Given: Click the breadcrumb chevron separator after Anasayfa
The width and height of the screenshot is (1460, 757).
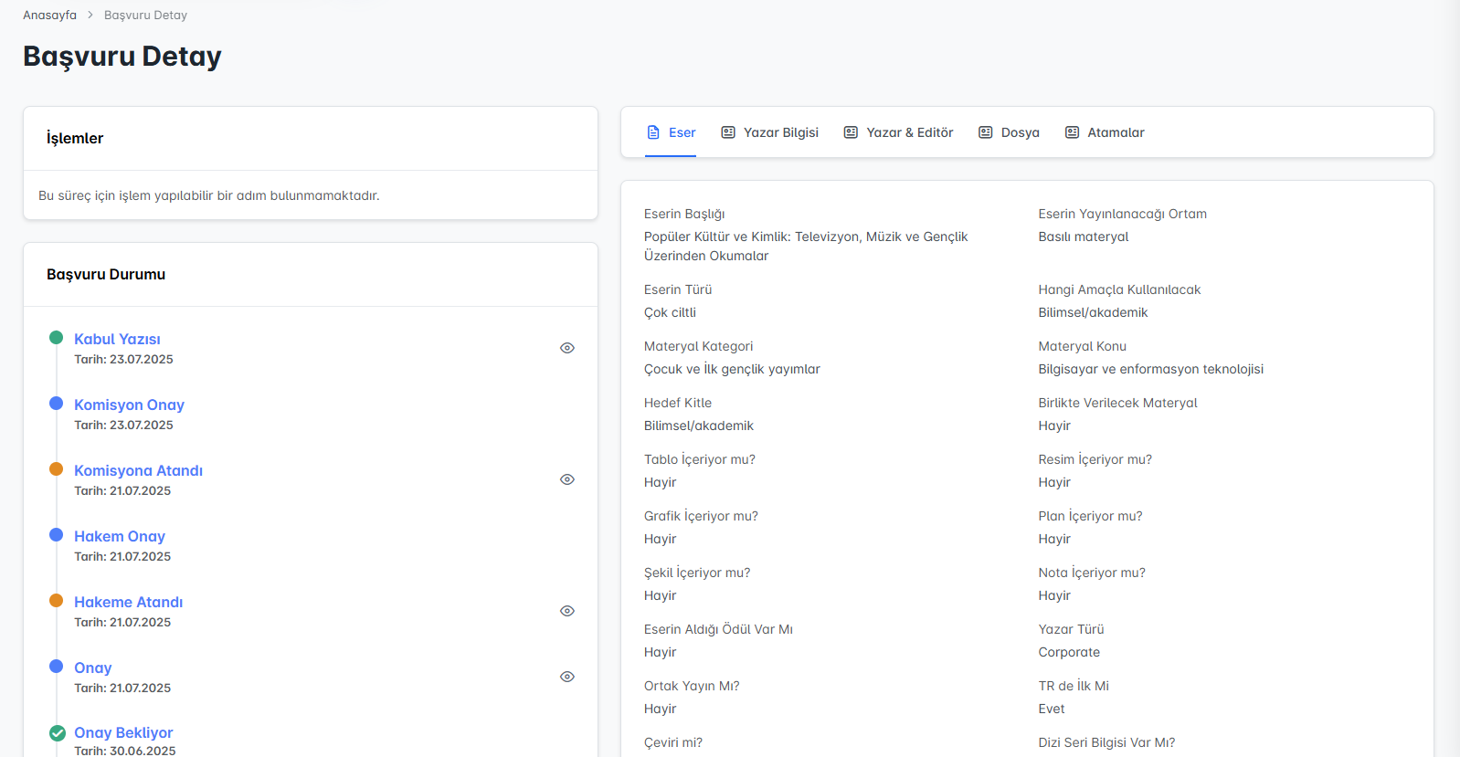Looking at the screenshot, I should 90,16.
